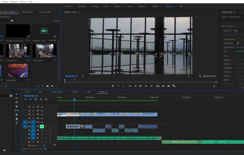Collapse the Tone section
This screenshot has width=244, height=155.
coord(222,56)
